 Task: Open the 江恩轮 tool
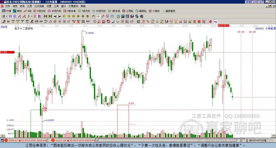128,11
